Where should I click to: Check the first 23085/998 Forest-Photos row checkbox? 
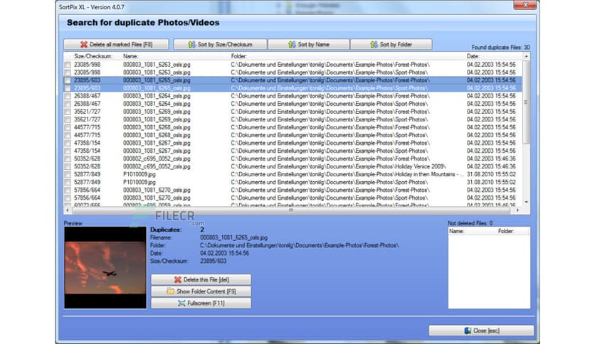(x=68, y=65)
